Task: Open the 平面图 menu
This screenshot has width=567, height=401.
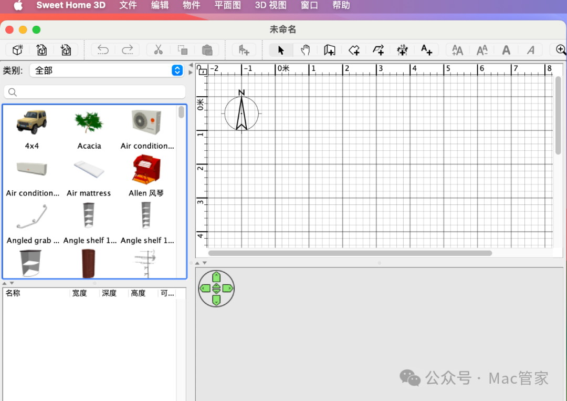Action: click(227, 5)
